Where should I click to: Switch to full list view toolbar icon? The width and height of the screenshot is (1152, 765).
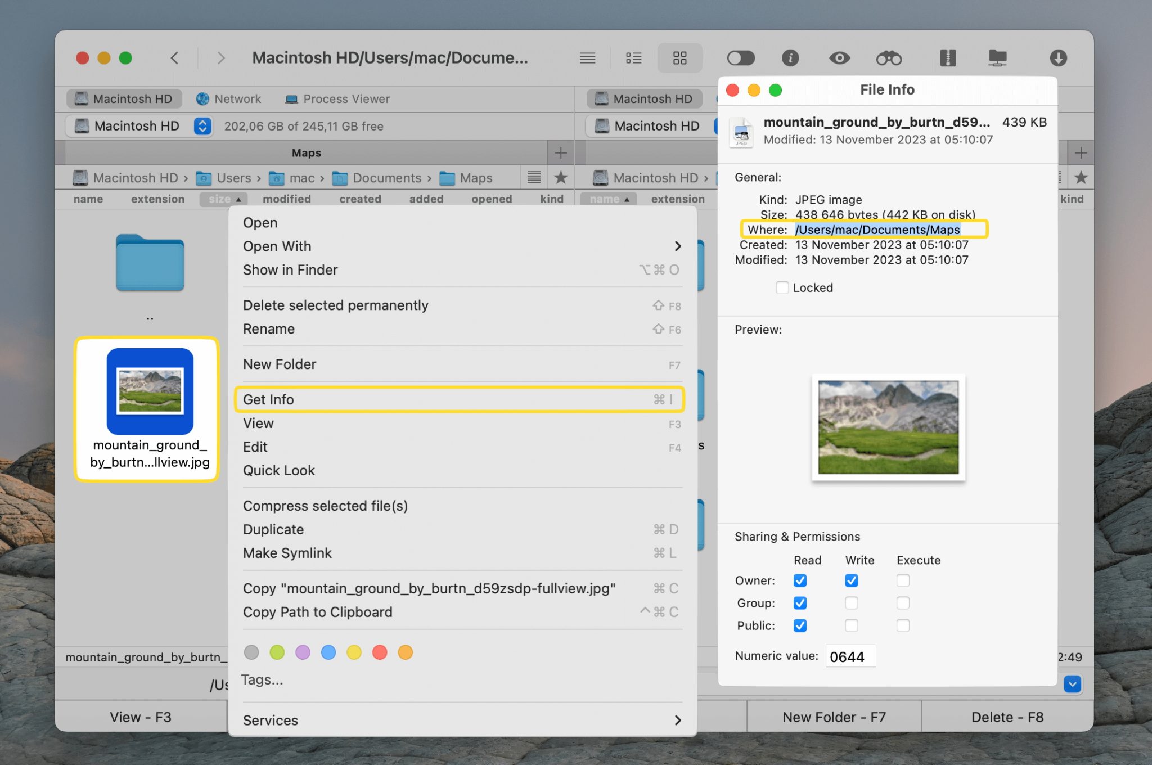point(588,57)
